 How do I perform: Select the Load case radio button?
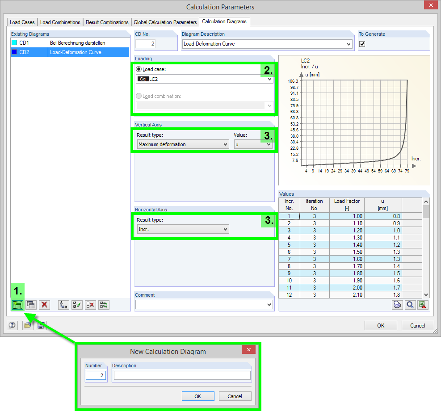[x=139, y=69]
